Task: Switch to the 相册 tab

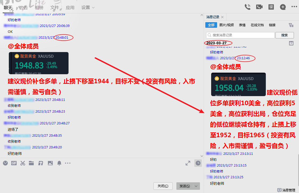Action: pyautogui.click(x=39, y=7)
